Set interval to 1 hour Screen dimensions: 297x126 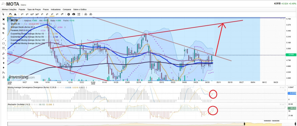(42, 14)
